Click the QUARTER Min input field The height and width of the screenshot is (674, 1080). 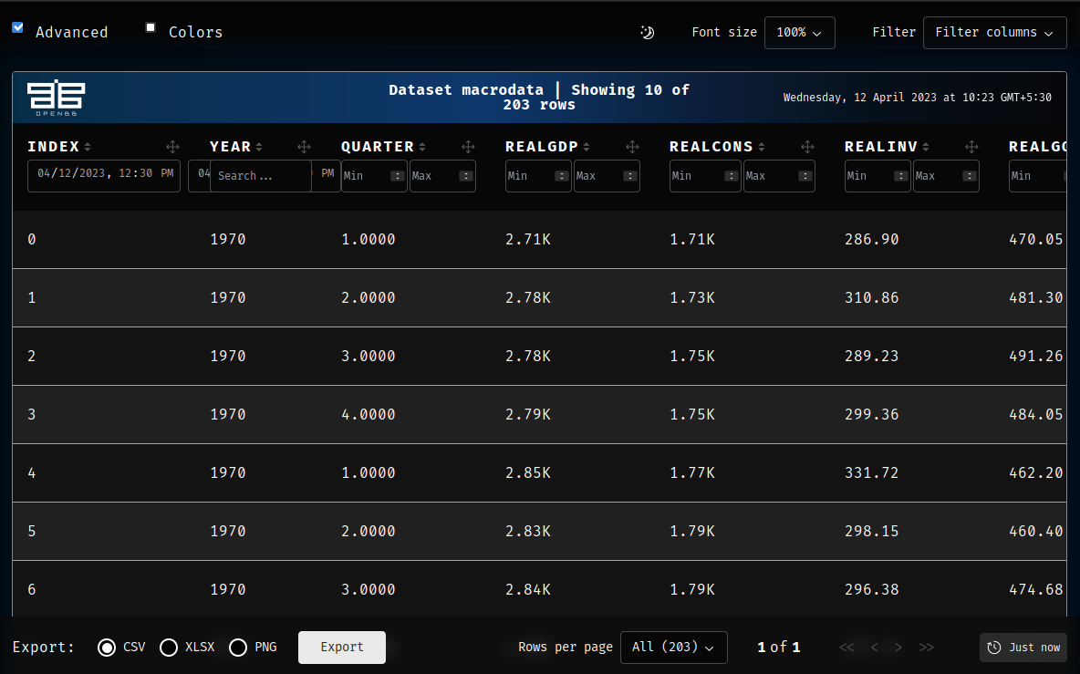coord(374,176)
